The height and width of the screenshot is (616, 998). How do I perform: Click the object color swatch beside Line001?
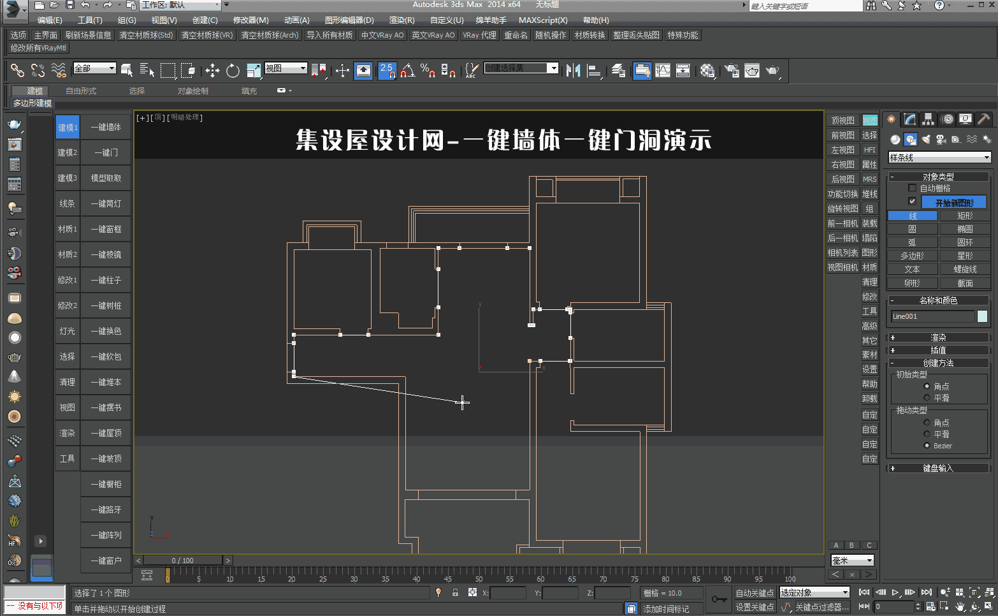[x=982, y=316]
